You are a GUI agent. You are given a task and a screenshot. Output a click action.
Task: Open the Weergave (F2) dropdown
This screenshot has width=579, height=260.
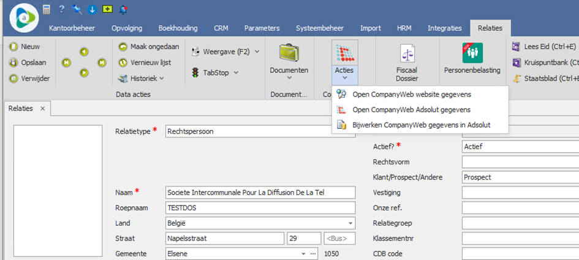click(225, 52)
